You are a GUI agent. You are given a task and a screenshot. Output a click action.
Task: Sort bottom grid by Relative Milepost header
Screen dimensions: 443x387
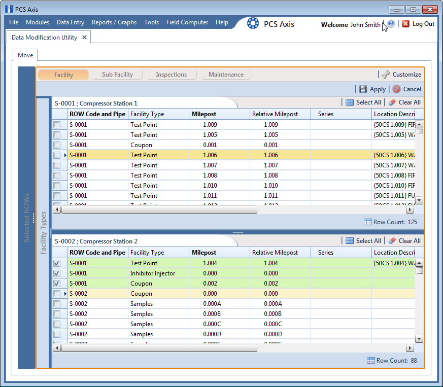click(280, 253)
